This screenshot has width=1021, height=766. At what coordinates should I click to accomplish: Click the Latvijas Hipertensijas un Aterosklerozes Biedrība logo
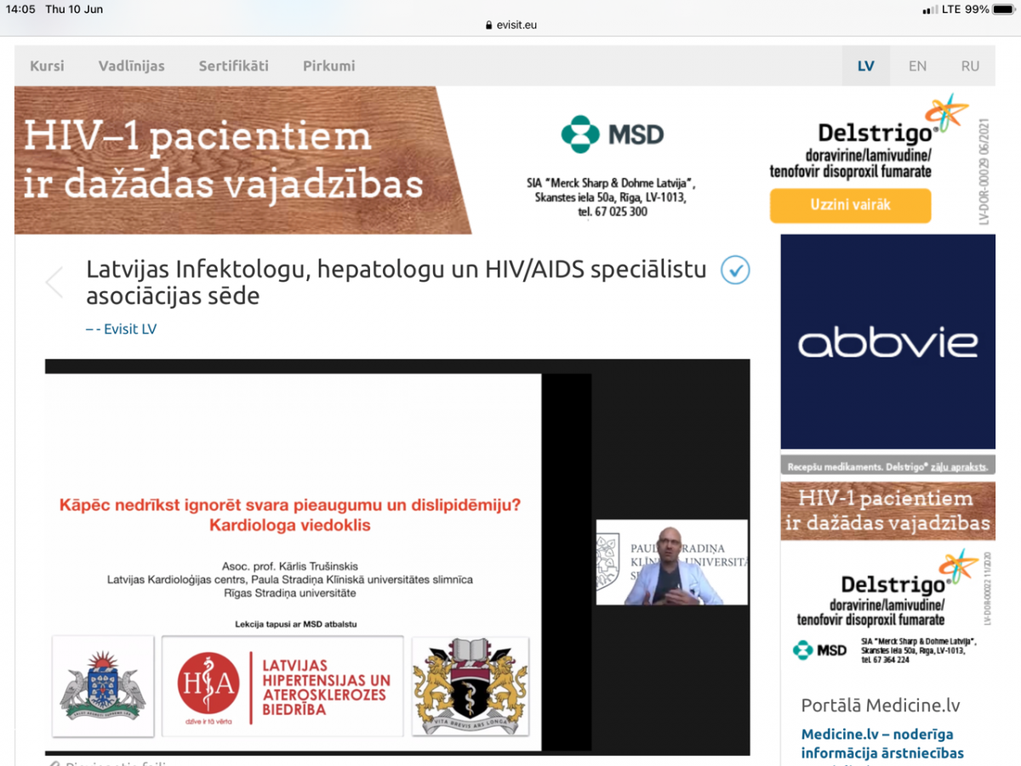pos(282,685)
